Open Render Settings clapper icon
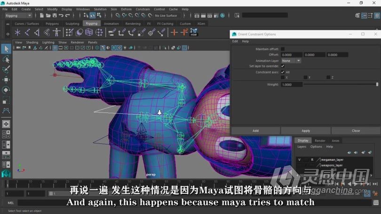This screenshot has height=214, width=381. pyautogui.click(x=216, y=16)
